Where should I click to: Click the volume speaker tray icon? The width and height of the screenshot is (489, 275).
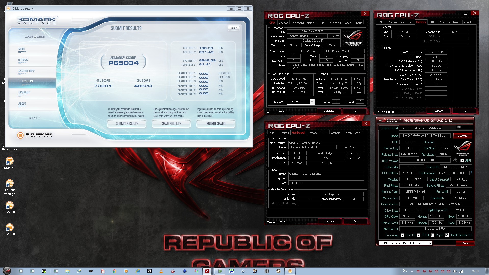click(455, 271)
